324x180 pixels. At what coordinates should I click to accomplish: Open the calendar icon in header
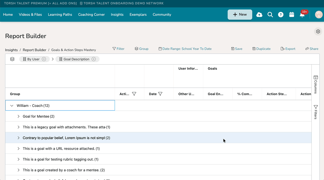[x=291, y=15]
